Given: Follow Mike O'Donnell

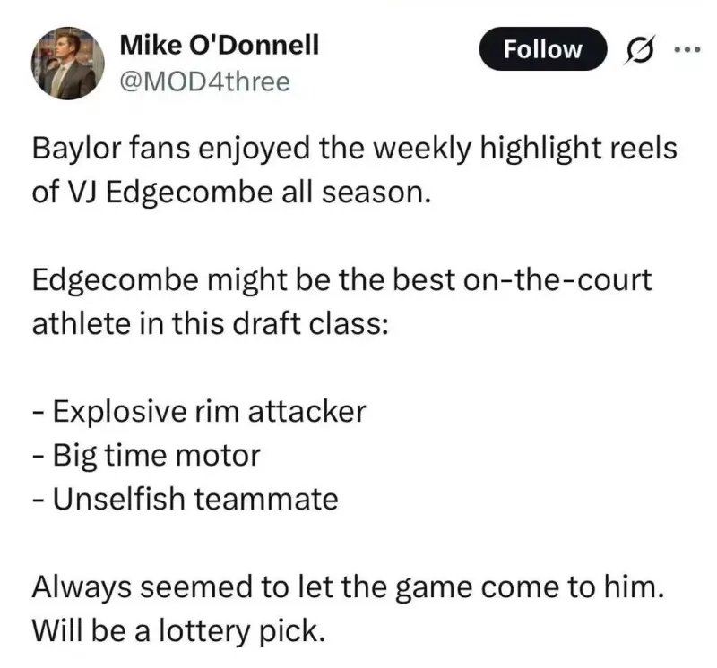Looking at the screenshot, I should (543, 49).
